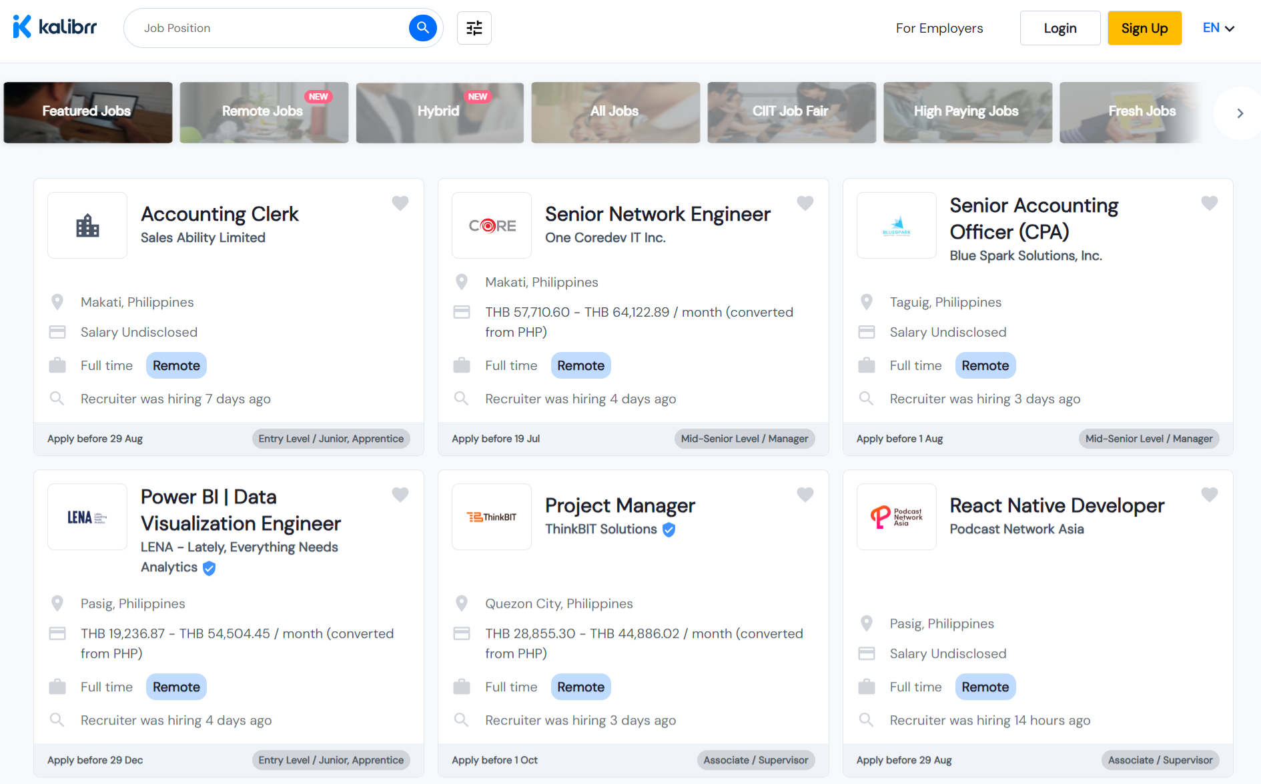This screenshot has height=784, width=1261.
Task: Click the verified badge beside ThinkBIT Solutions
Action: tap(669, 529)
